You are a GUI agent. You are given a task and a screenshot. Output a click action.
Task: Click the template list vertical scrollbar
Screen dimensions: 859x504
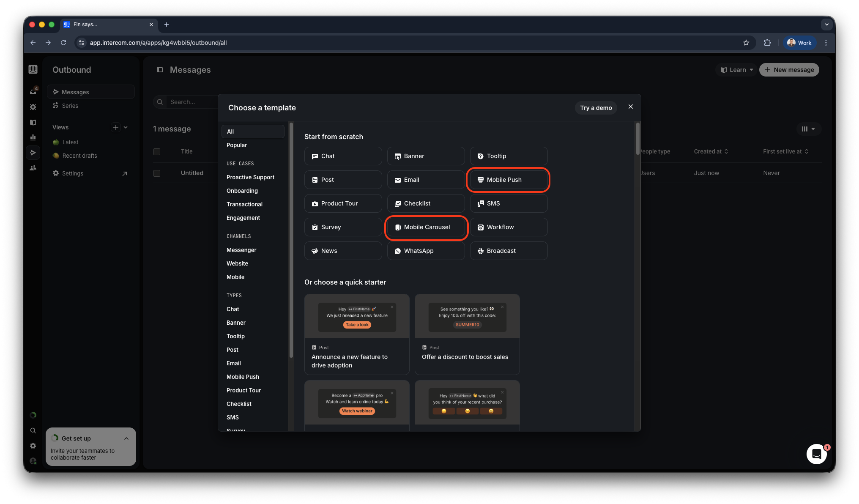[637, 140]
